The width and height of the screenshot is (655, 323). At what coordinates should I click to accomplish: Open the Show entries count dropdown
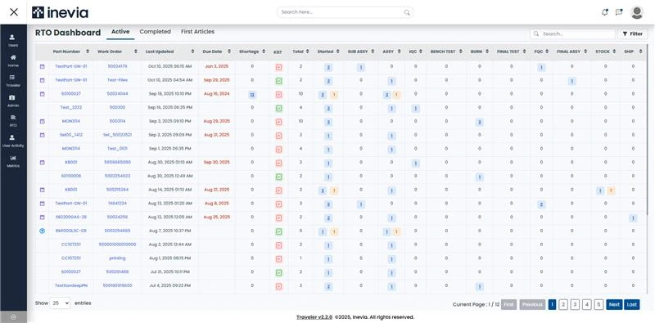point(60,303)
